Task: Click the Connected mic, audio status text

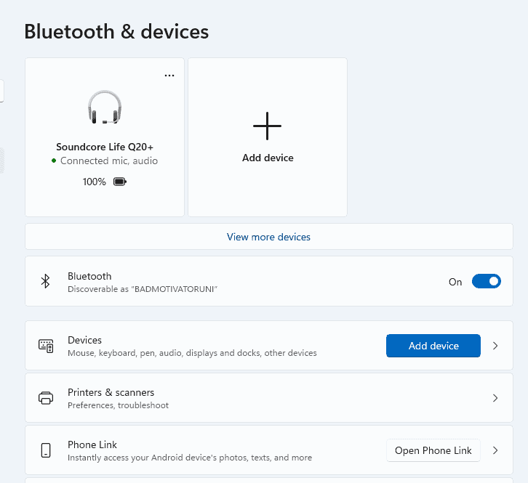Action: [109, 161]
